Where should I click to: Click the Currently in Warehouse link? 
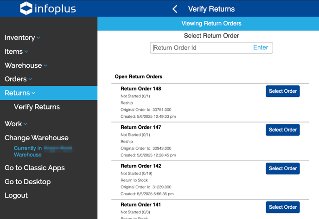coord(43,151)
